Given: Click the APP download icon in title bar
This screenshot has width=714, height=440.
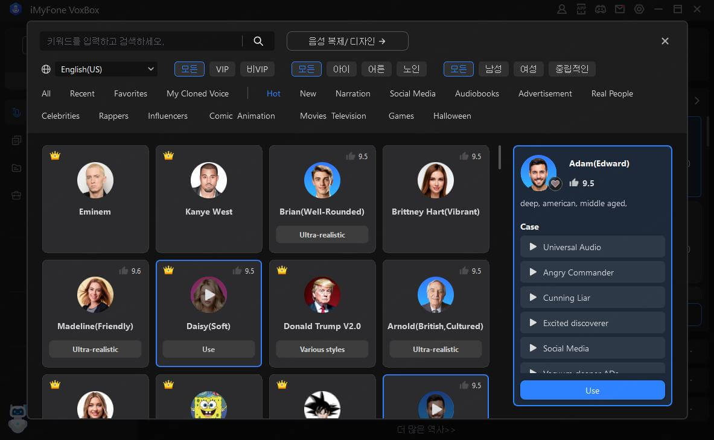Looking at the screenshot, I should pyautogui.click(x=581, y=9).
